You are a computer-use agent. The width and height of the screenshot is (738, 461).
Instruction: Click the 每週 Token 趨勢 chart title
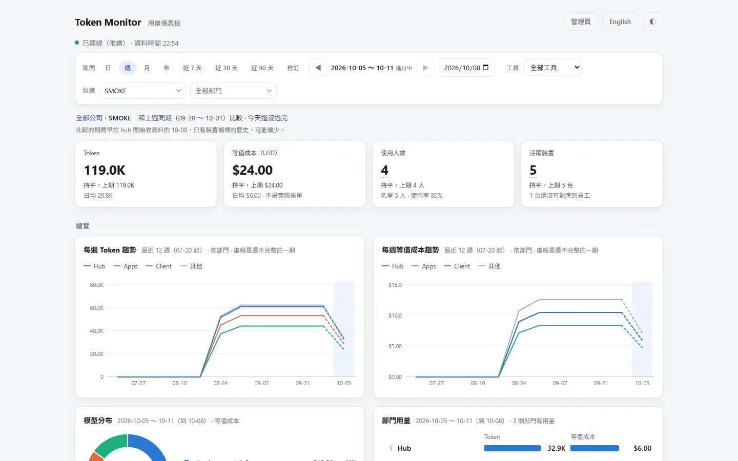click(x=110, y=250)
